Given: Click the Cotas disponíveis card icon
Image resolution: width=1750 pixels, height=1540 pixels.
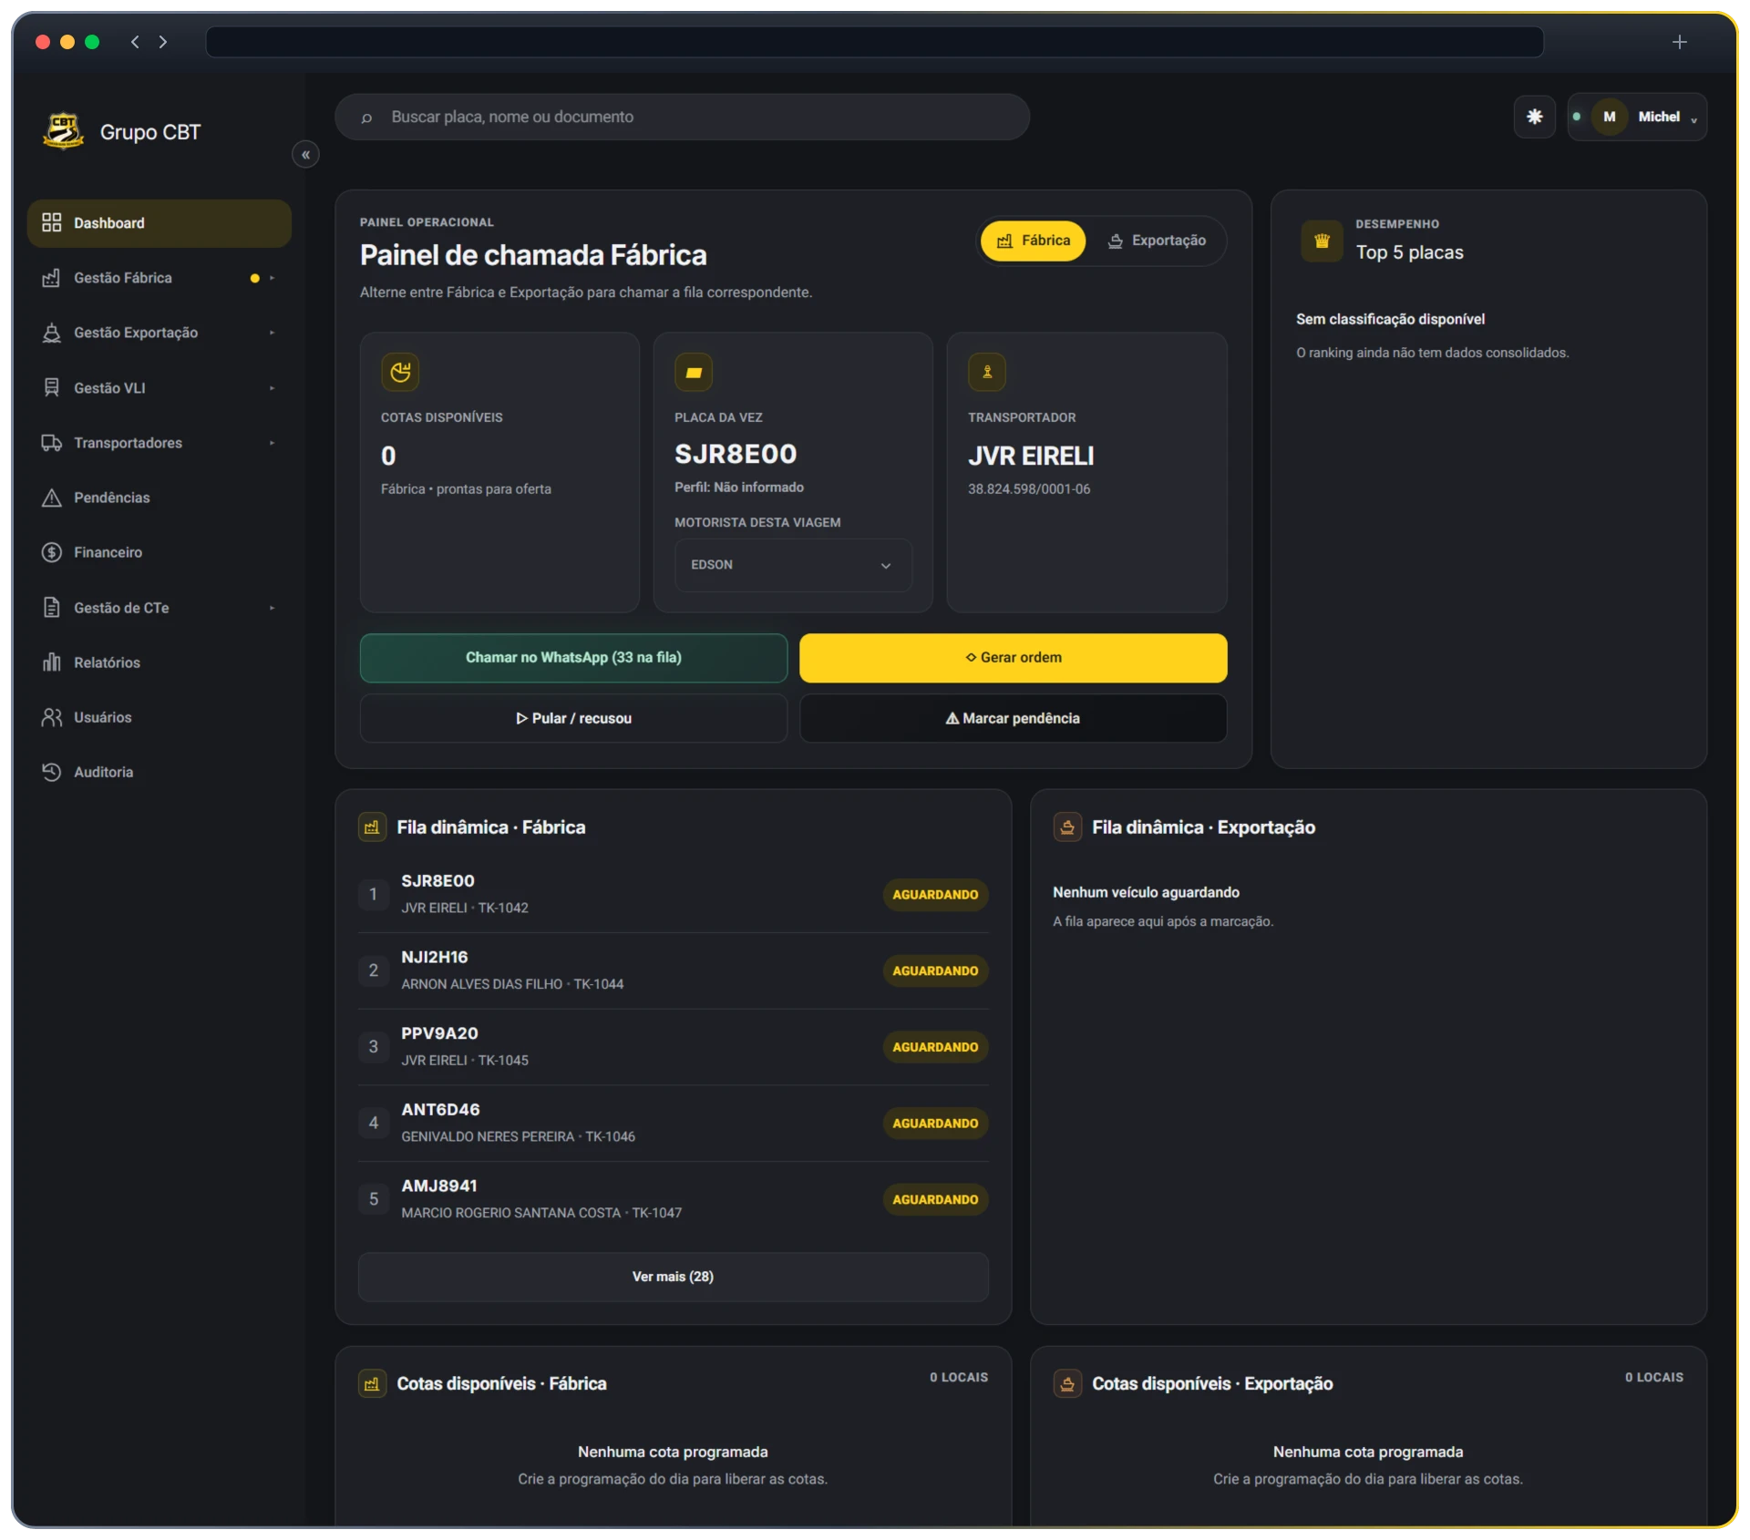Looking at the screenshot, I should [x=400, y=372].
